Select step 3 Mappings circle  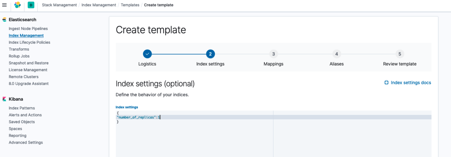[x=273, y=54]
